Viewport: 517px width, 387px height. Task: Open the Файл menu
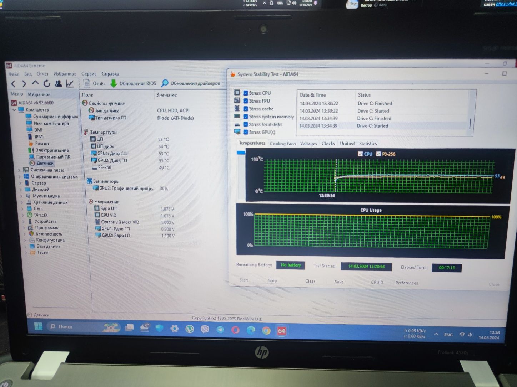click(x=14, y=74)
